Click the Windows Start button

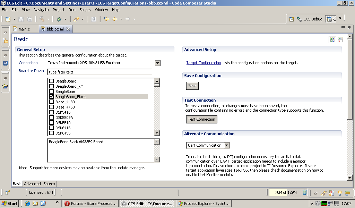(10, 203)
